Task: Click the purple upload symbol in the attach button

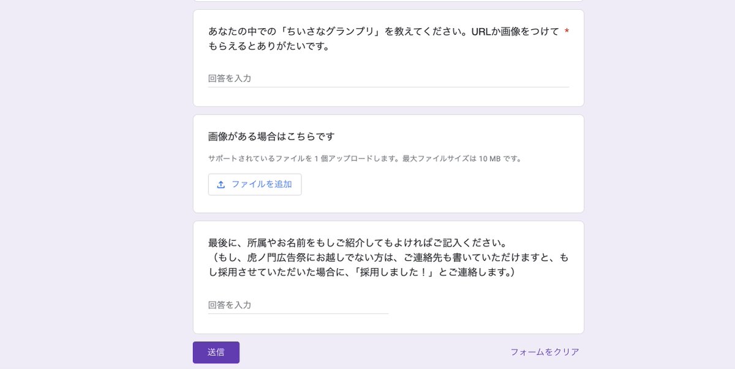Action: tap(221, 184)
